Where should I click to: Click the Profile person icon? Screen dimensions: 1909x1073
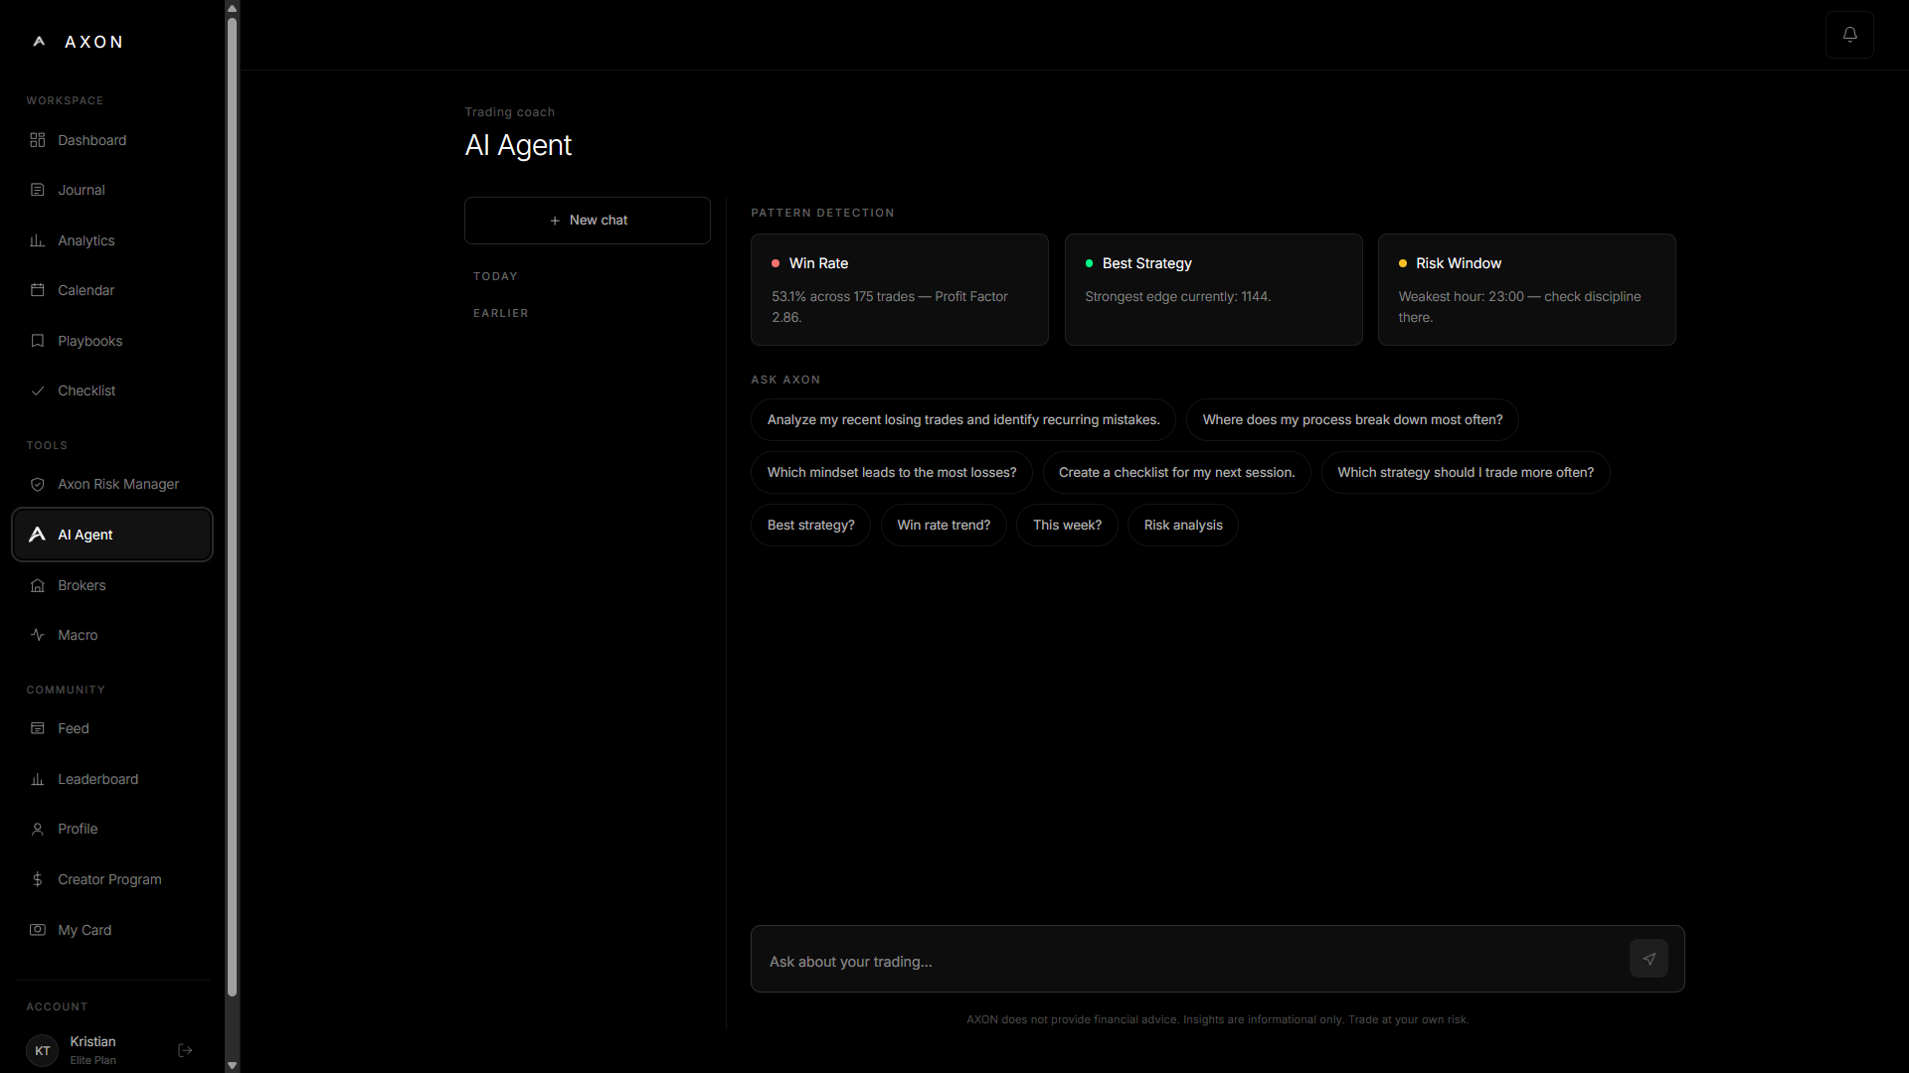[x=38, y=829]
